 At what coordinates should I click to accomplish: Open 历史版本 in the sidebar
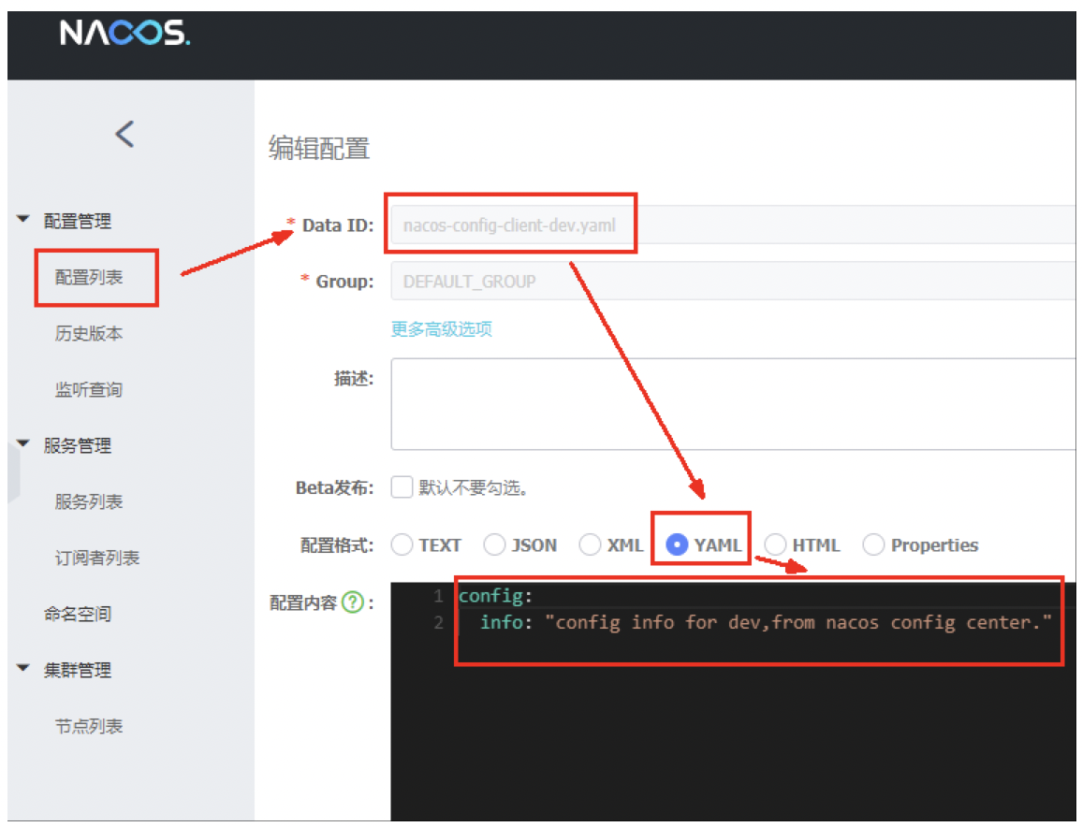89,334
